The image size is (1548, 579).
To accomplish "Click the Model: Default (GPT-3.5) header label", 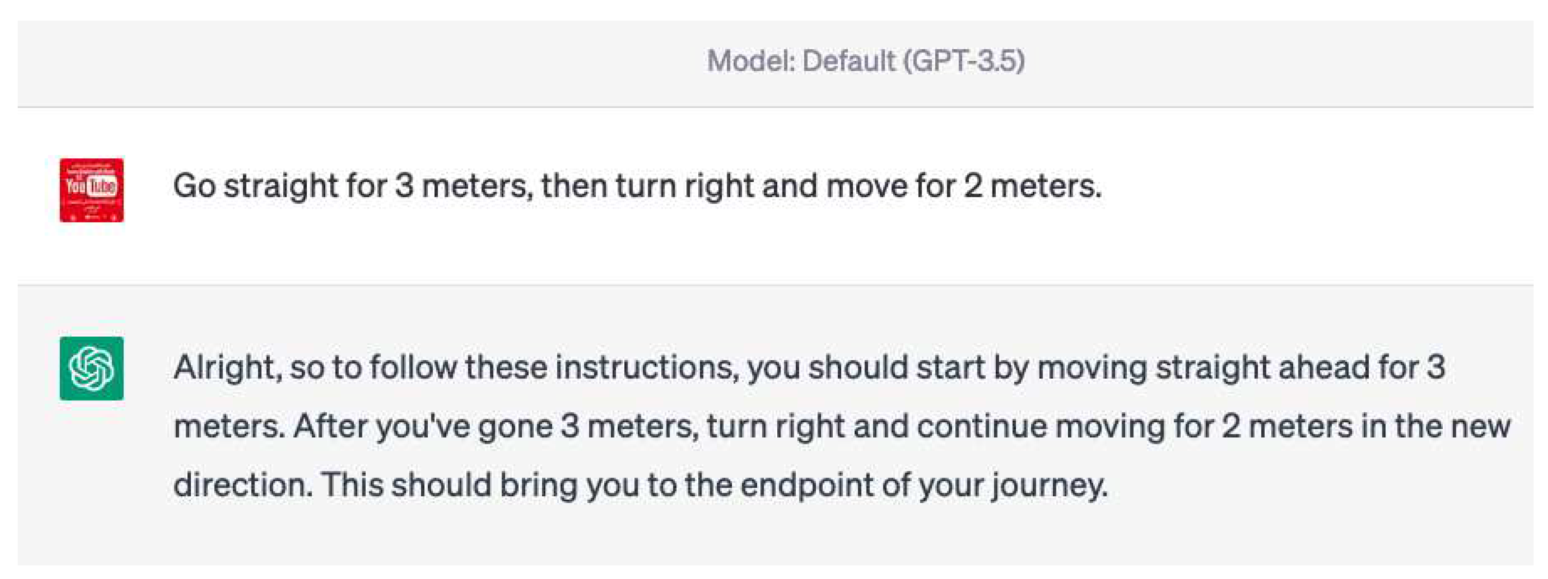I will click(865, 61).
